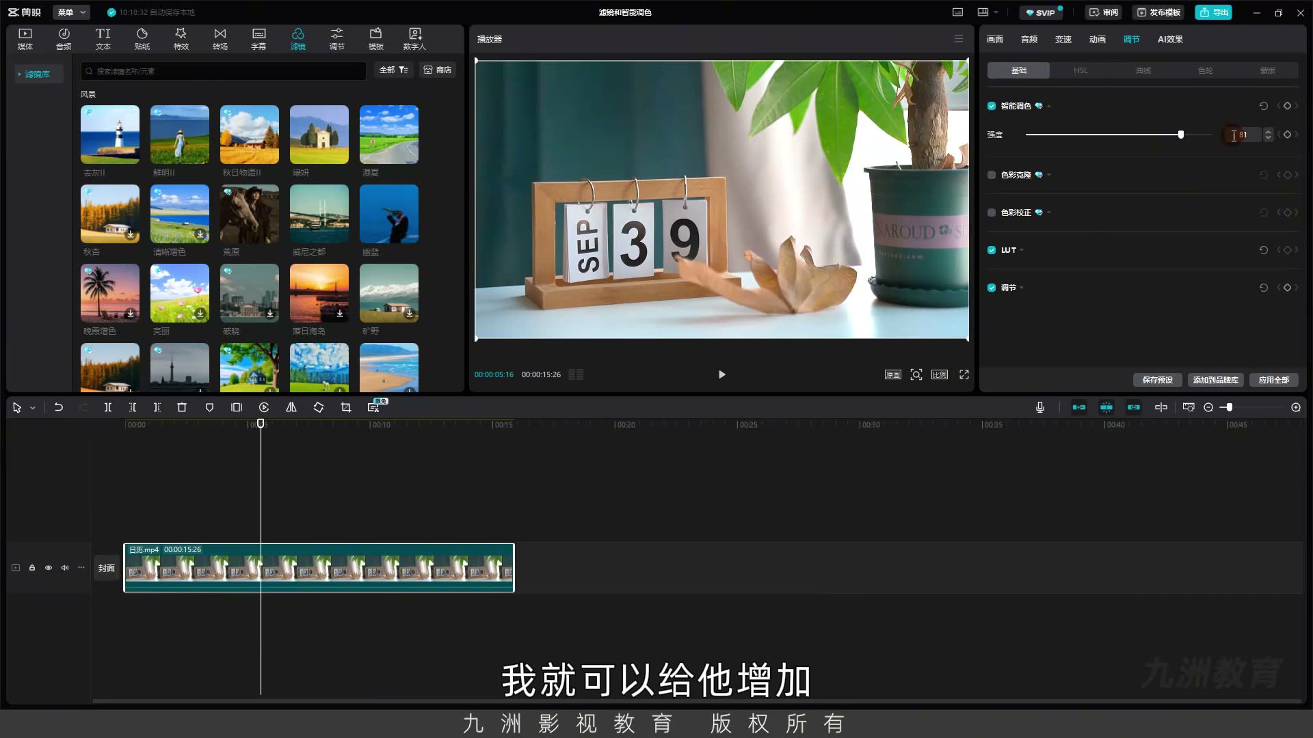
Task: Select the 曲线 sub-tab
Action: pyautogui.click(x=1143, y=70)
